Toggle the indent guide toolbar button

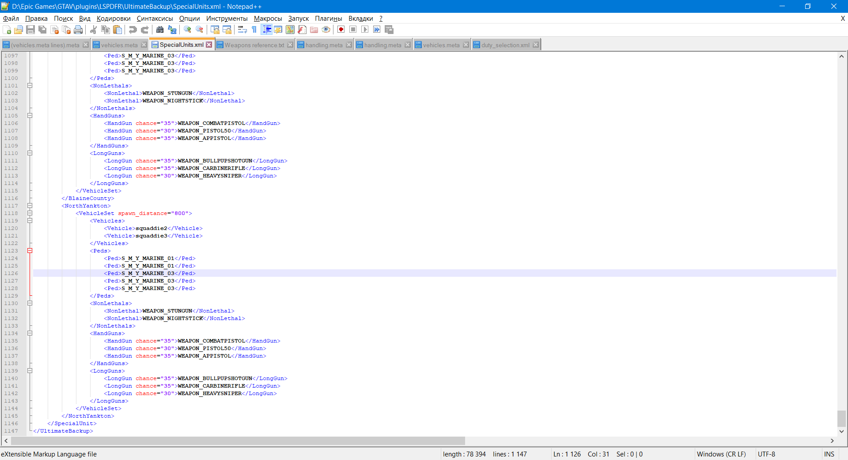[267, 30]
